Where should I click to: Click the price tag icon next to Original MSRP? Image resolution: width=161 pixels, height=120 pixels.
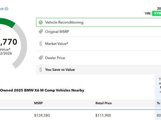[x=41, y=31]
